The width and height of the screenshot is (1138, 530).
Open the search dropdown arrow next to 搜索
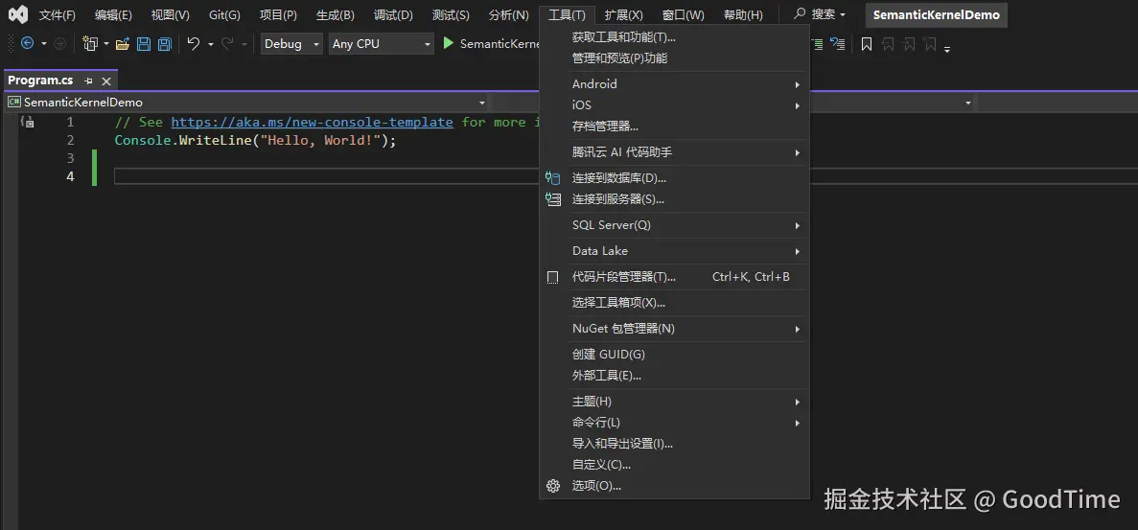pos(843,14)
